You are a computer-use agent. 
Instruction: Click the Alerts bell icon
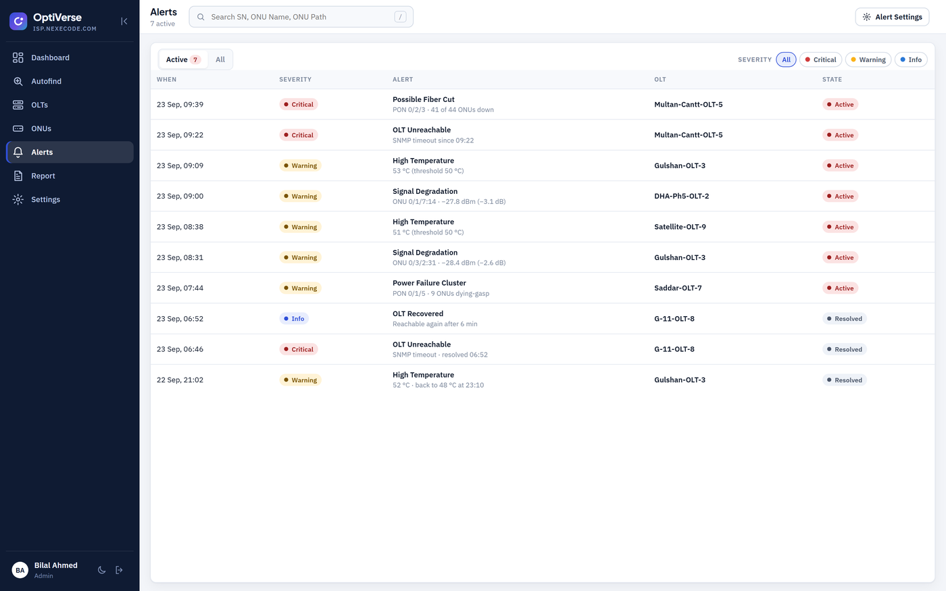18,152
